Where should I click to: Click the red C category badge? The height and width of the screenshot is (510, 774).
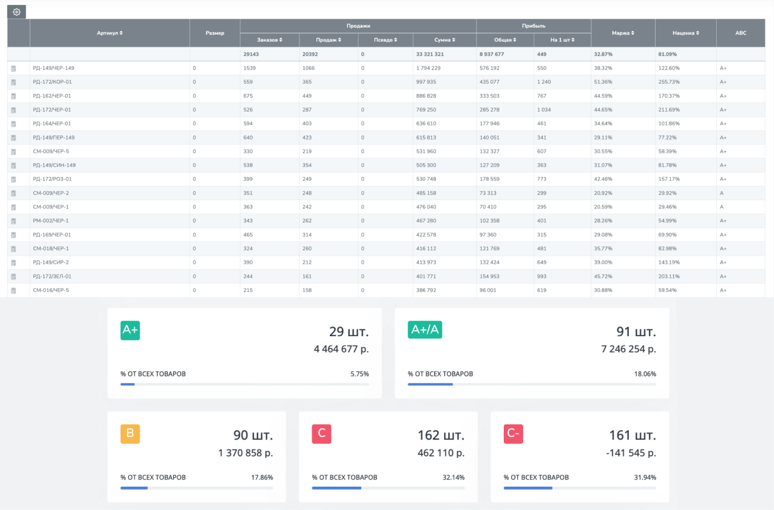(x=321, y=433)
